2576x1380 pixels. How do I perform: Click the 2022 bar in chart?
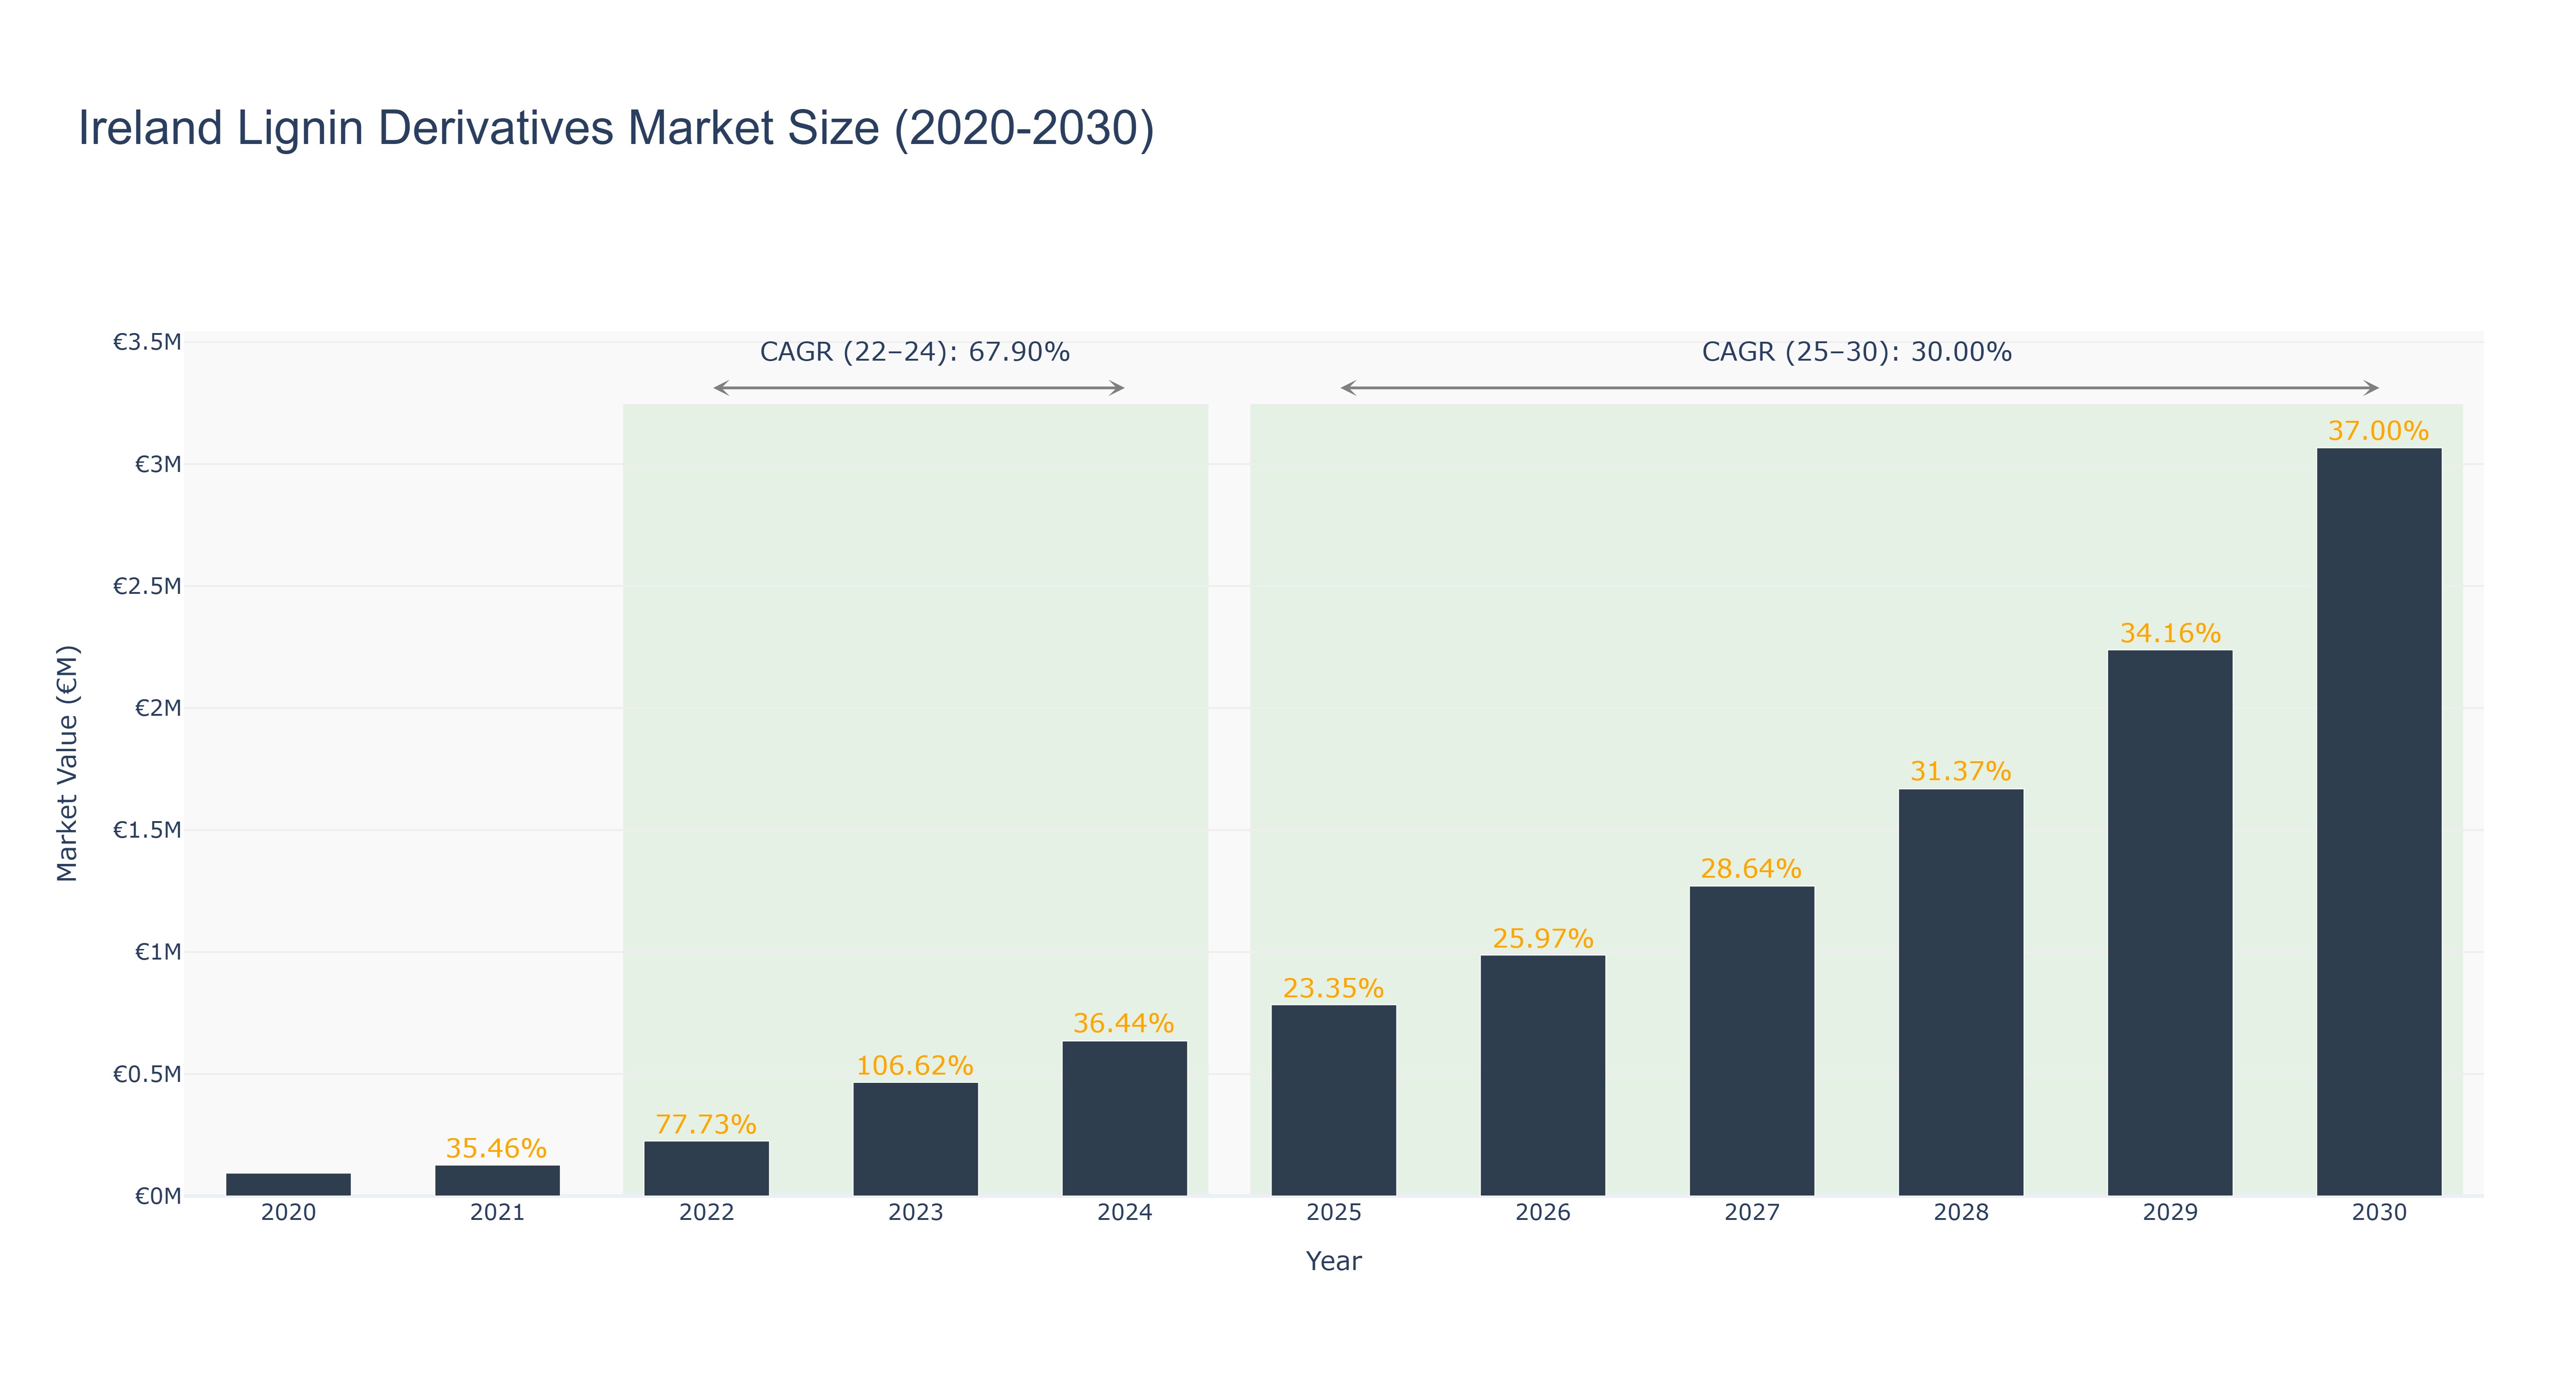tap(707, 1169)
